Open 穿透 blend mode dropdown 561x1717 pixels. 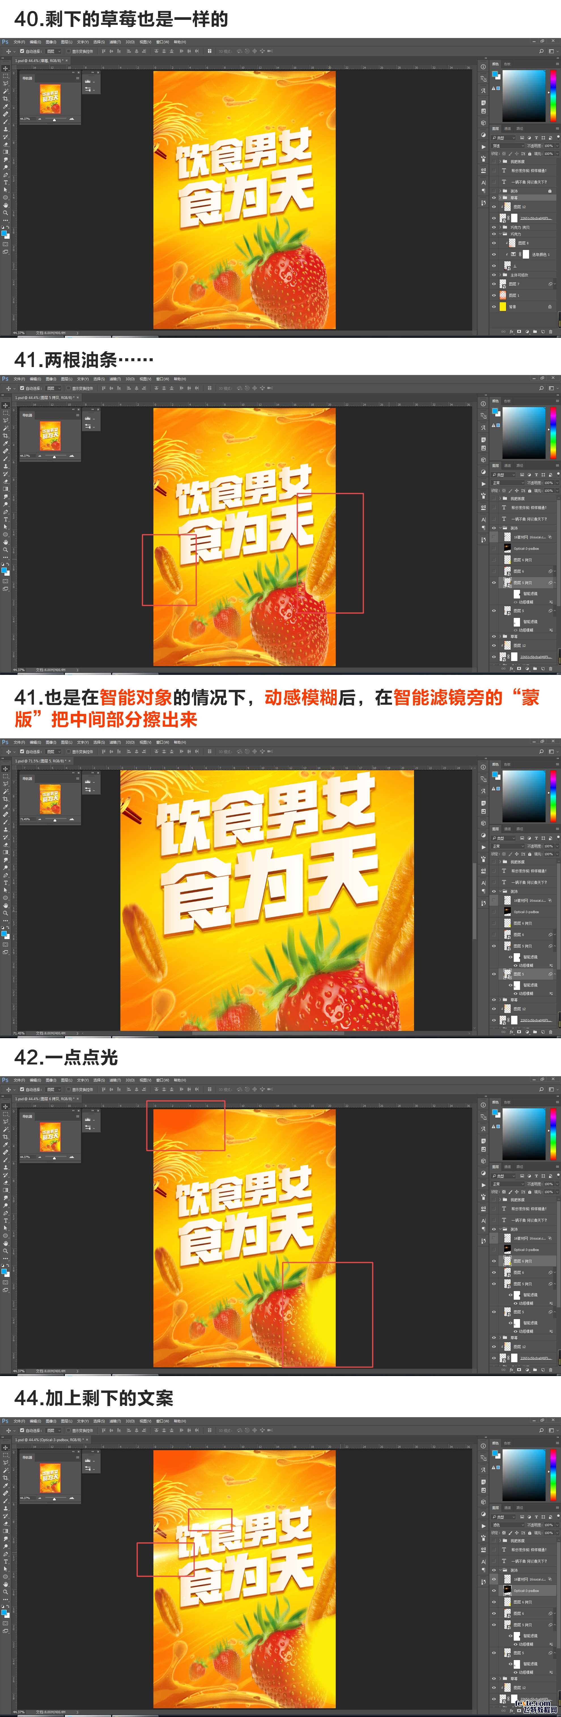coord(508,146)
